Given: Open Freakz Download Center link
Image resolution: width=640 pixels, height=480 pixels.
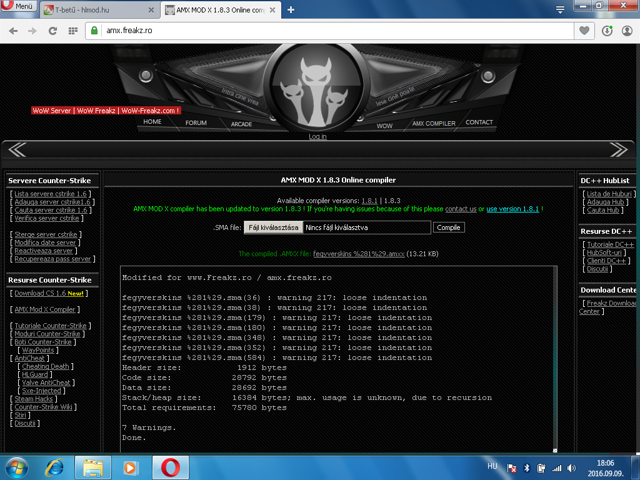Looking at the screenshot, I should tap(607, 307).
